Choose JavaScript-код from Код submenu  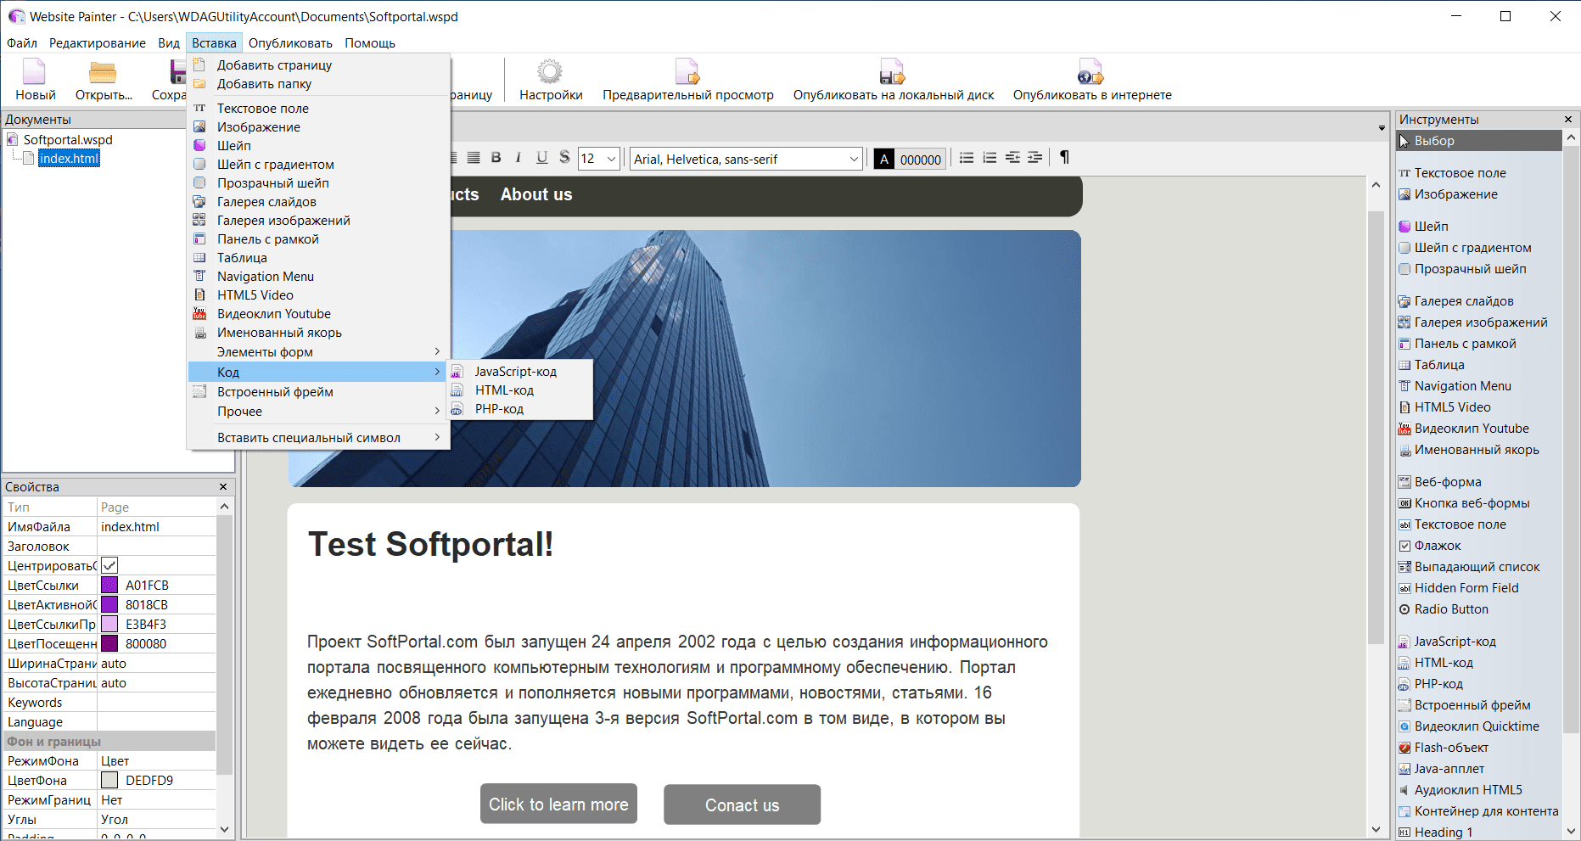pos(519,372)
